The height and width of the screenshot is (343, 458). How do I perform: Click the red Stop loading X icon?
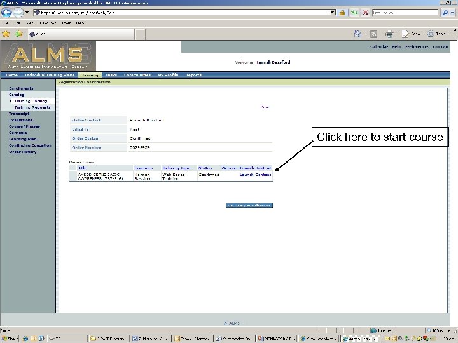pyautogui.click(x=365, y=13)
